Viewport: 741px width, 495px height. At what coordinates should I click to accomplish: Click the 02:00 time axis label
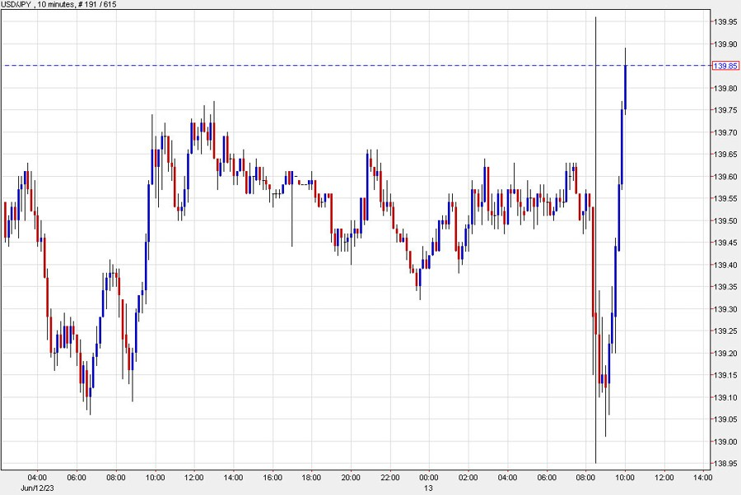point(468,477)
